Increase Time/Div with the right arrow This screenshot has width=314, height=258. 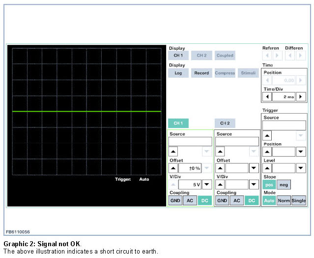coord(301,97)
